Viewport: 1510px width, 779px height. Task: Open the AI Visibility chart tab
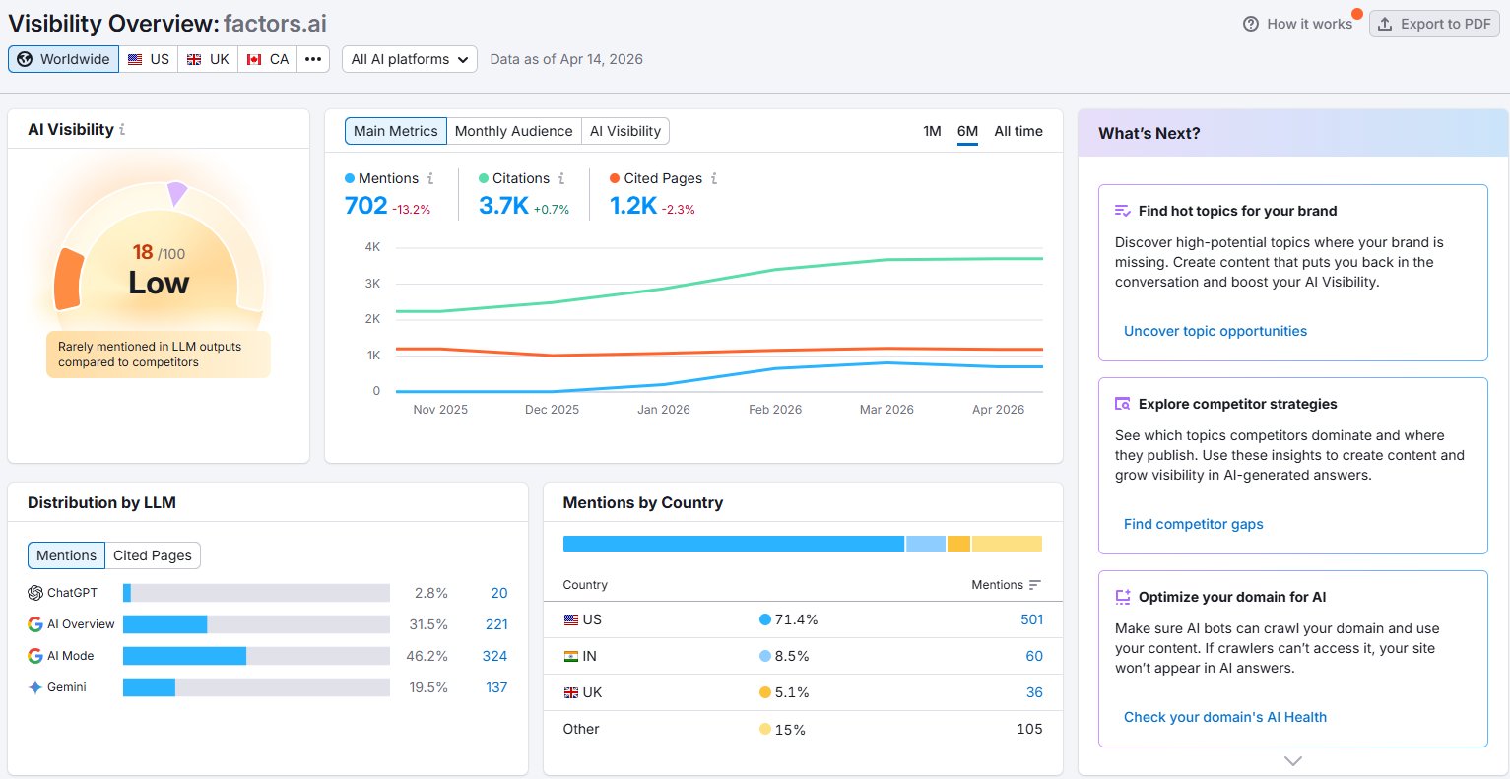625,131
